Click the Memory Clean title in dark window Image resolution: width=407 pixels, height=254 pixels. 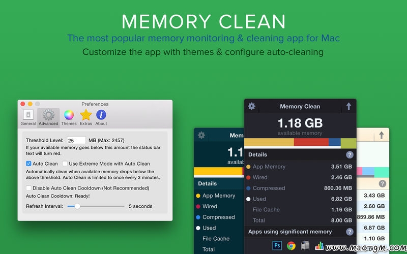pyautogui.click(x=300, y=107)
